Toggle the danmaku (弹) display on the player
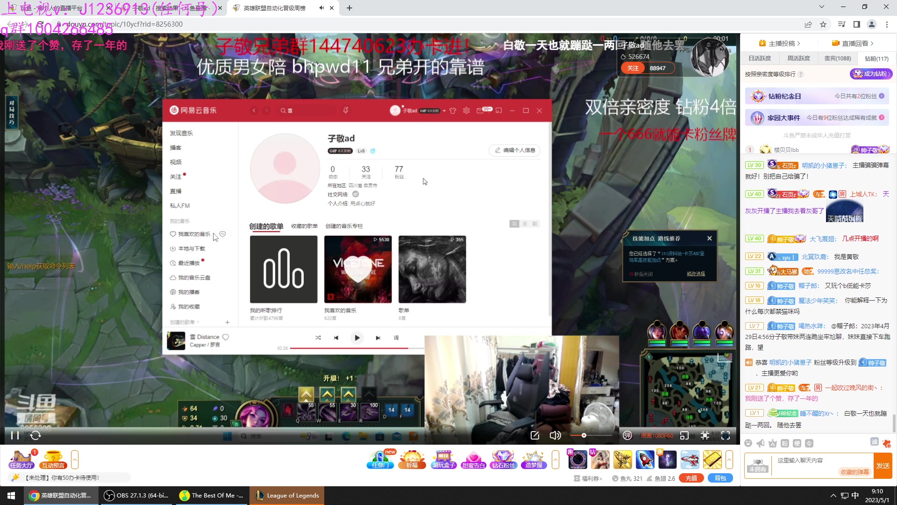Image resolution: width=897 pixels, height=505 pixels. pyautogui.click(x=627, y=435)
